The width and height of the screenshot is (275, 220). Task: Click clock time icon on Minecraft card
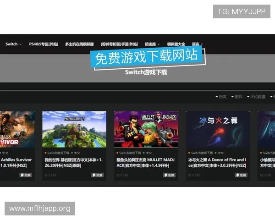46,175
